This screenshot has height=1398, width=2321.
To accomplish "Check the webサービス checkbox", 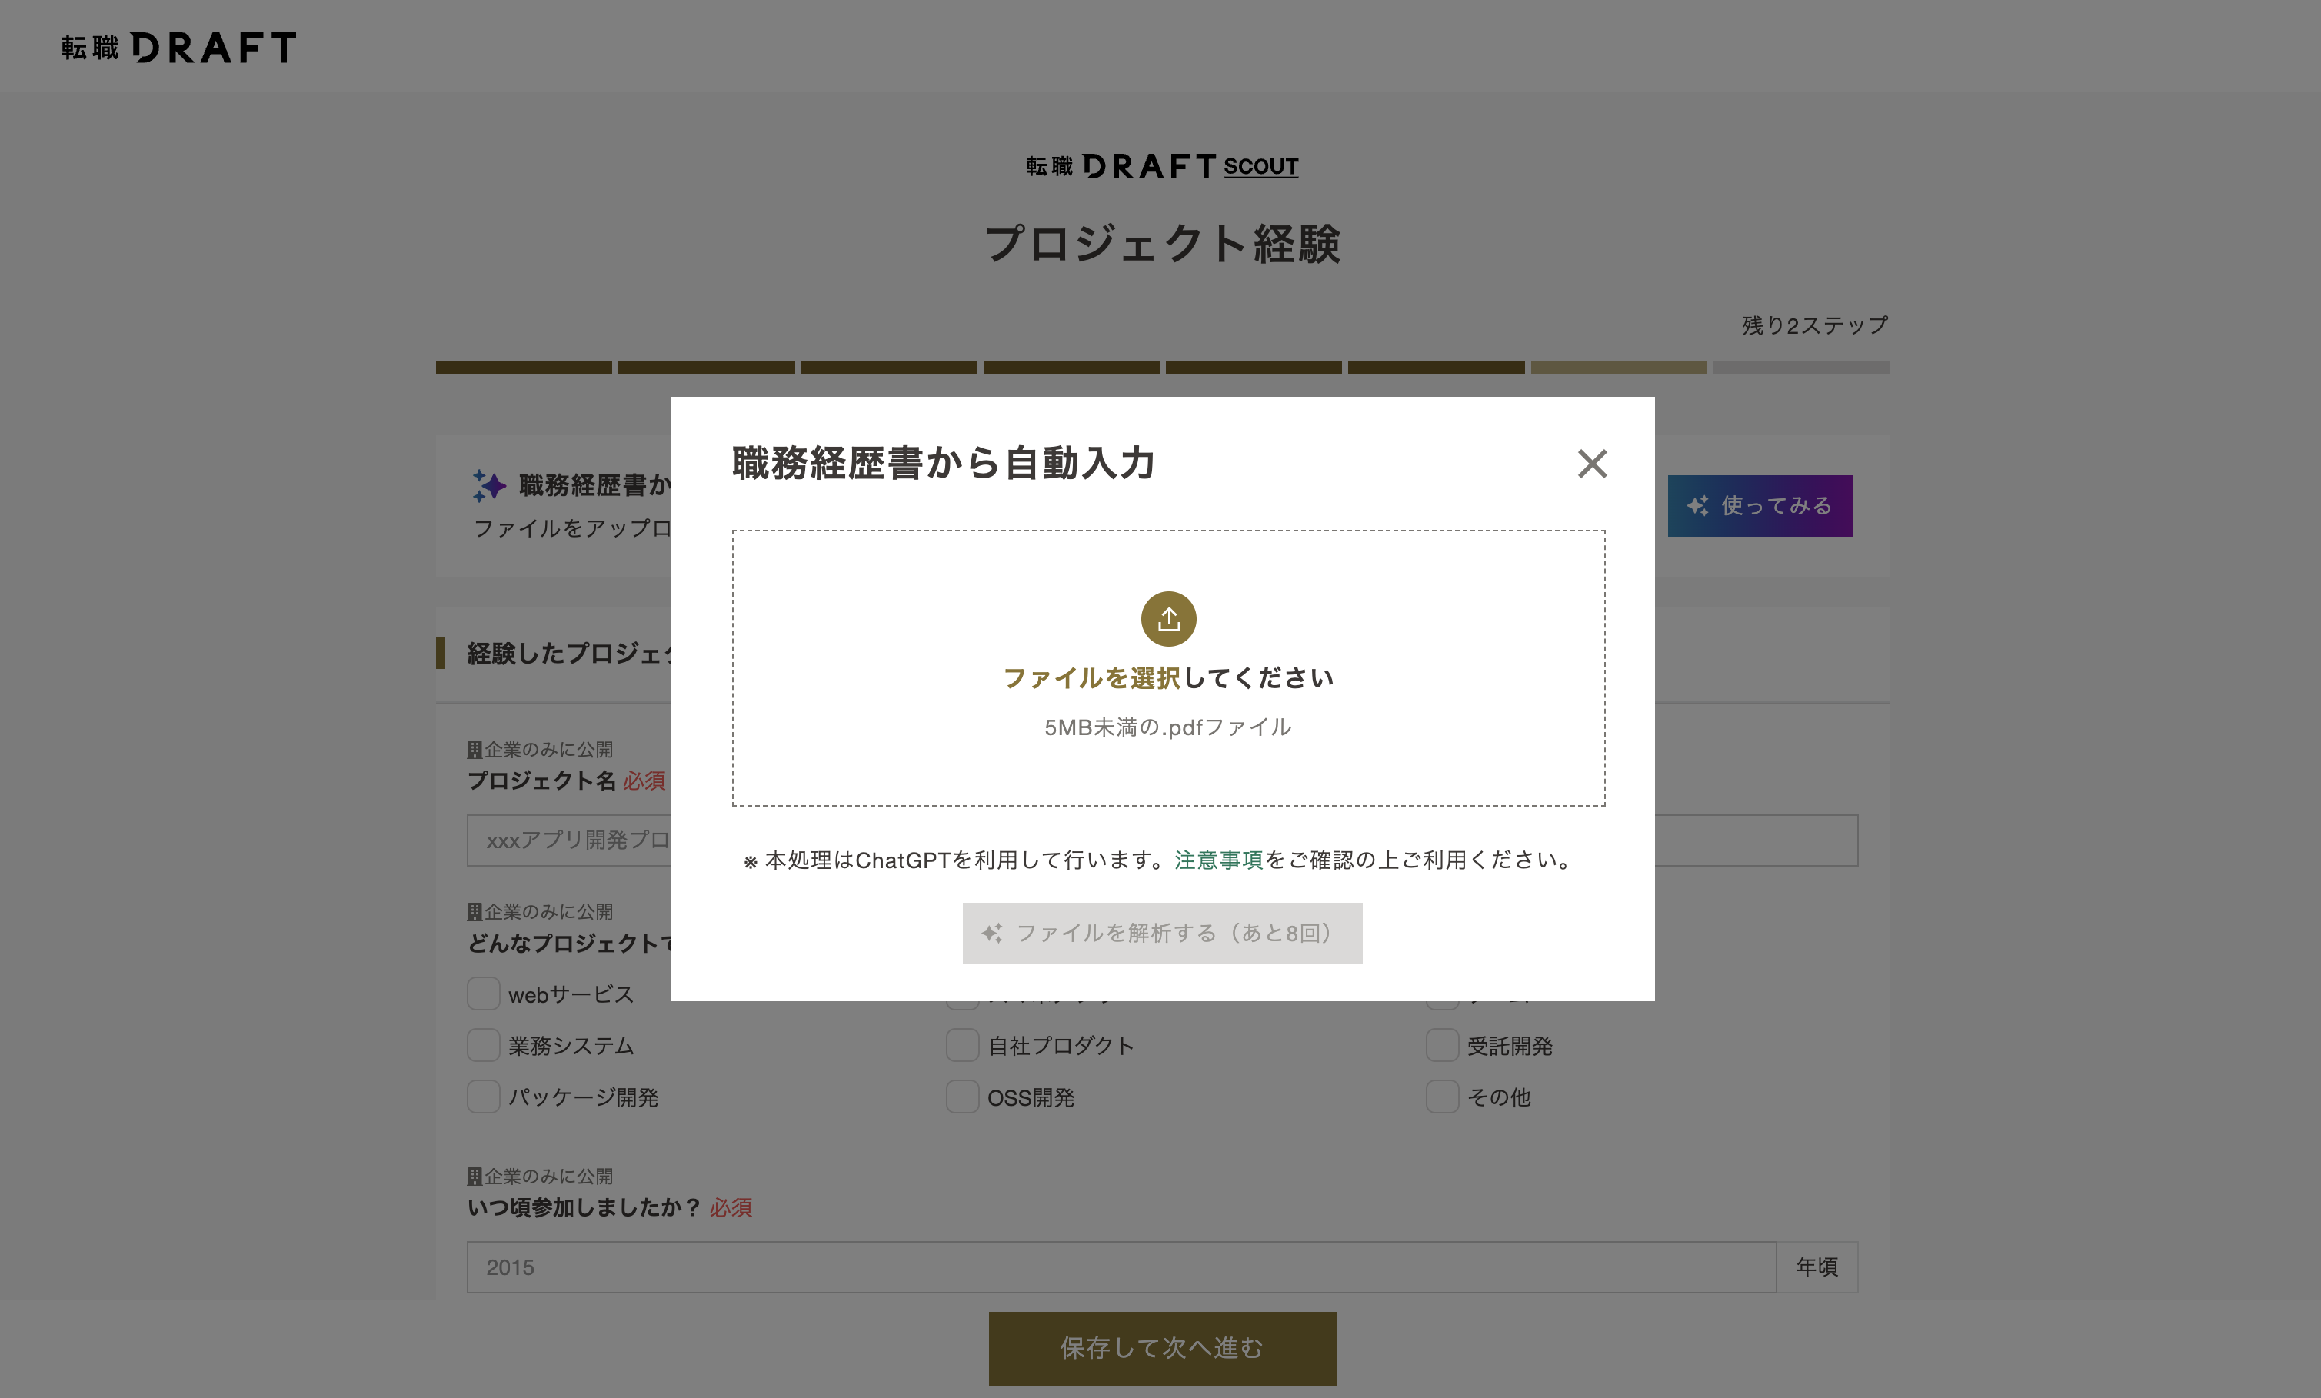I will pyautogui.click(x=483, y=994).
